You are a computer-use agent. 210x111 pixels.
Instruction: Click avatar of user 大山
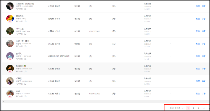[x=10, y=94]
